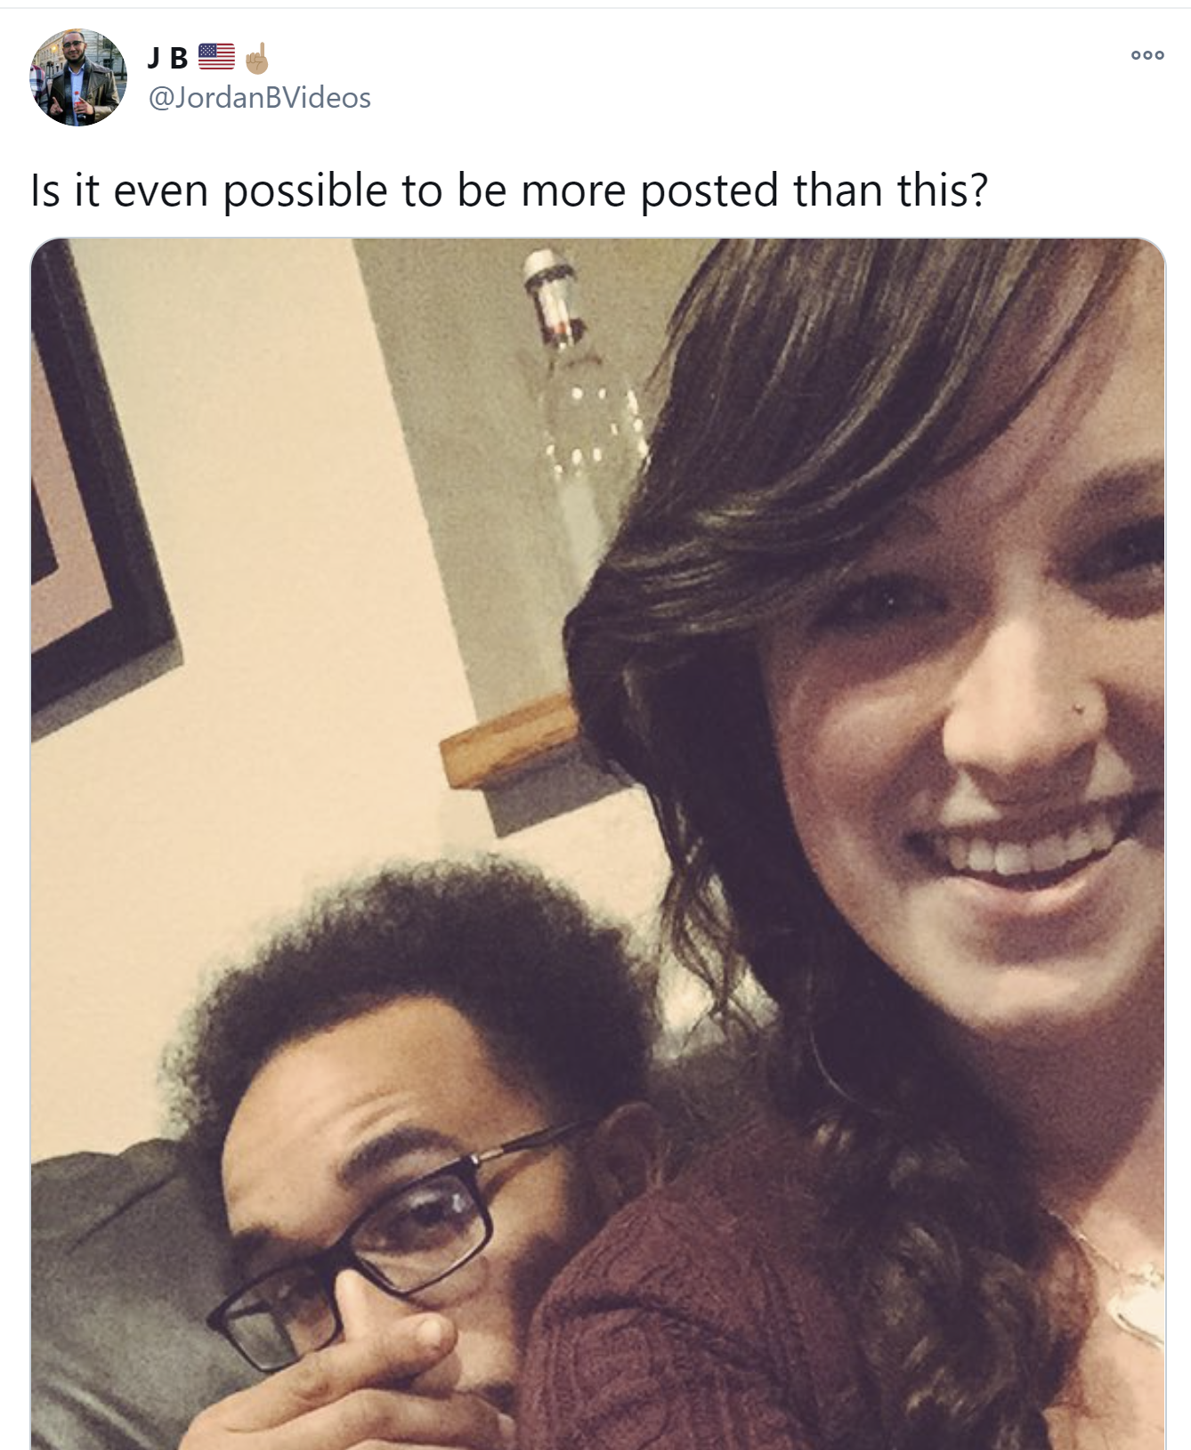The image size is (1191, 1450).
Task: Click the American flag emoji beside the name
Action: (216, 57)
